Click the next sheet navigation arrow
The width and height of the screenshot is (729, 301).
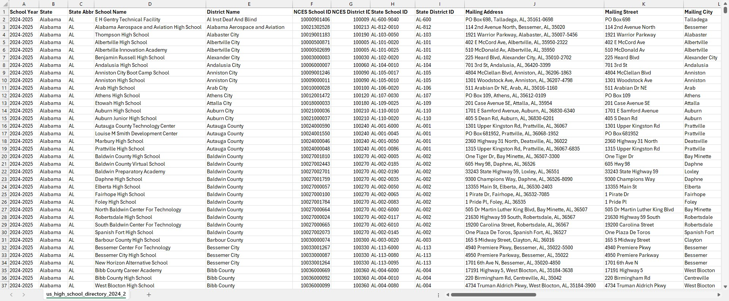[24, 295]
